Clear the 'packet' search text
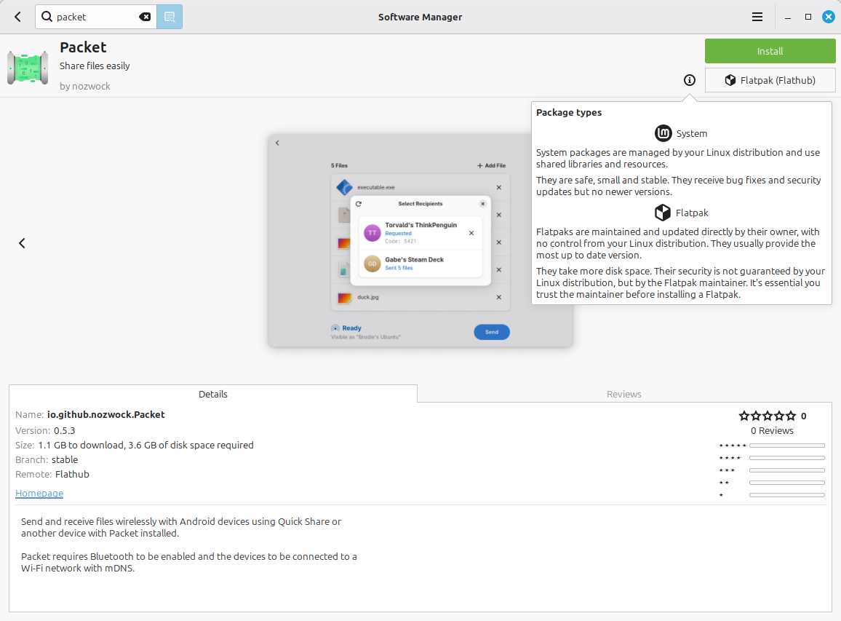The image size is (841, 621). point(145,17)
